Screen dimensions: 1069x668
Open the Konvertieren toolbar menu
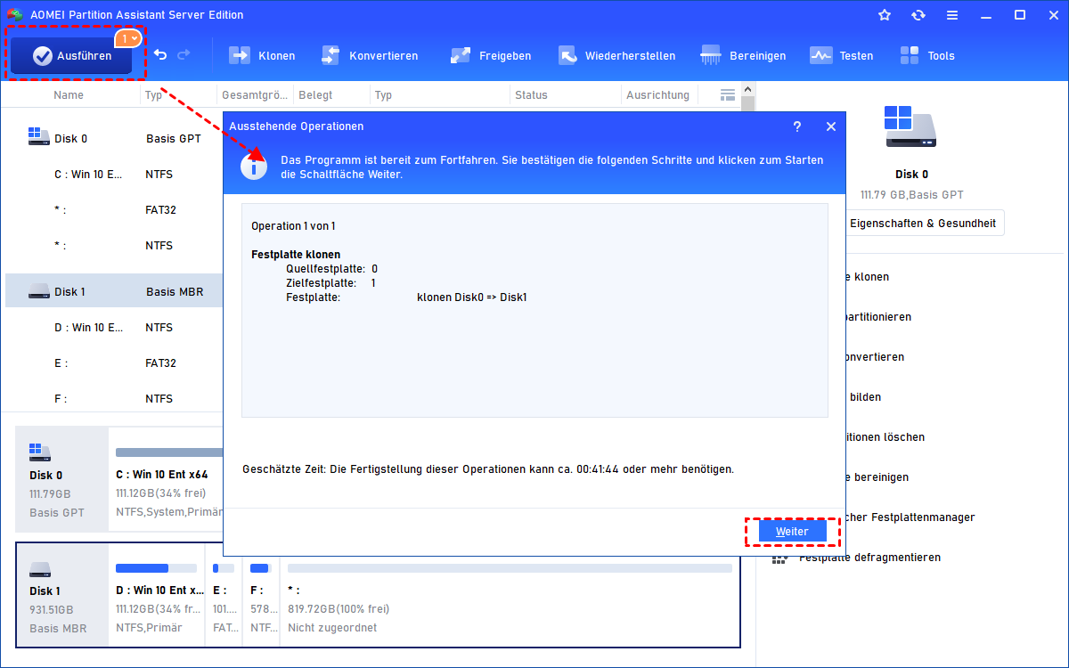coord(369,55)
